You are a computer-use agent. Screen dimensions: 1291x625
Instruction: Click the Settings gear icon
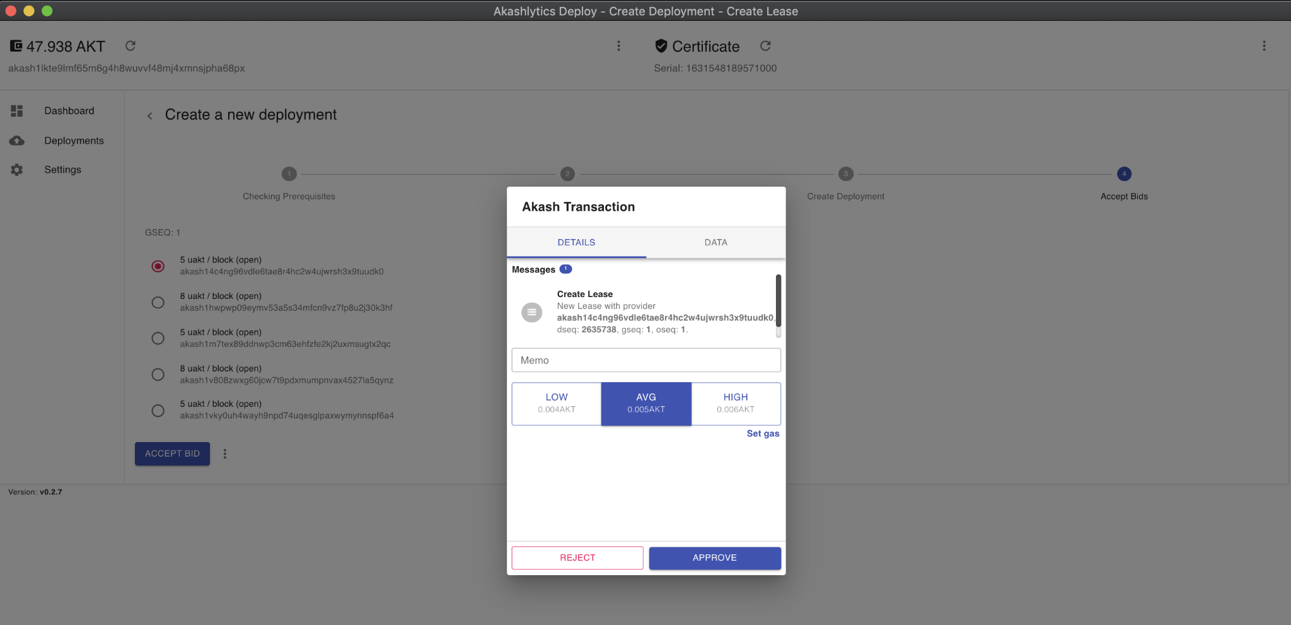17,170
